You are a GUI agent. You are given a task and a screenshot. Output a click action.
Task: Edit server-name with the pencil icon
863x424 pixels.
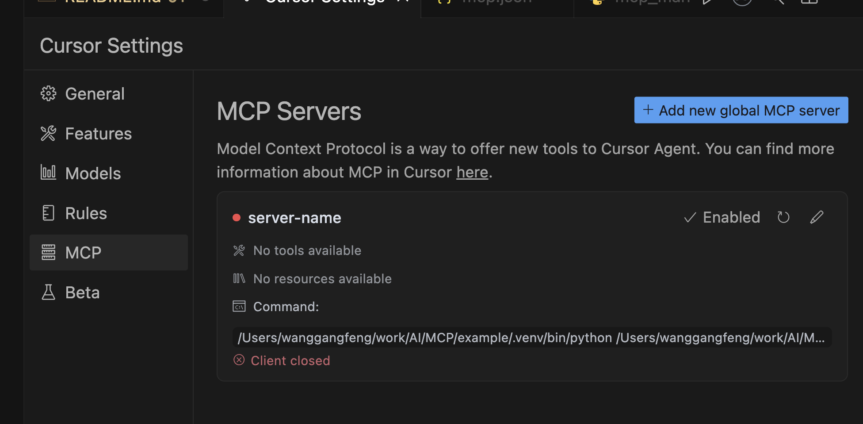click(817, 217)
